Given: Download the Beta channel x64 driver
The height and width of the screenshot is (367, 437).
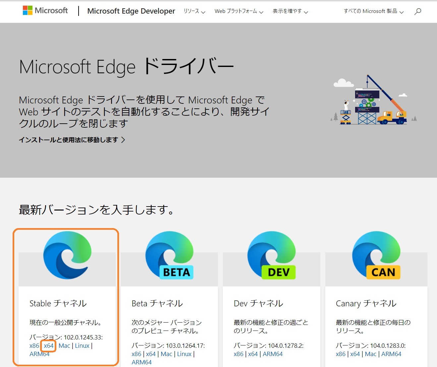Looking at the screenshot, I should [x=151, y=354].
